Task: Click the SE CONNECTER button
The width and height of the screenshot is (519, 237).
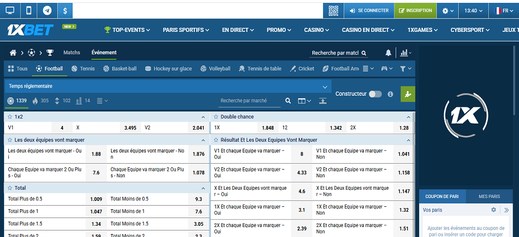Action: 369,11
